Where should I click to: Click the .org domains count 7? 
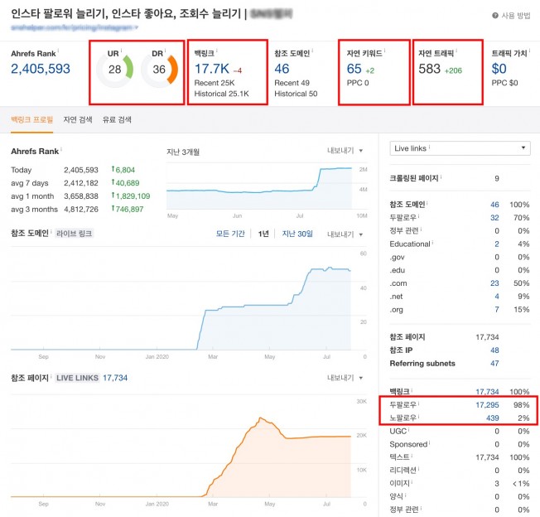[x=497, y=309]
